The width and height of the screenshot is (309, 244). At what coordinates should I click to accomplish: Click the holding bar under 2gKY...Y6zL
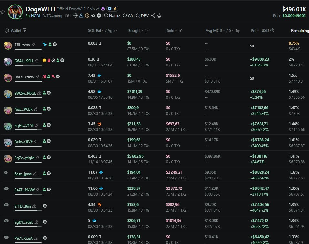[x=28, y=227]
